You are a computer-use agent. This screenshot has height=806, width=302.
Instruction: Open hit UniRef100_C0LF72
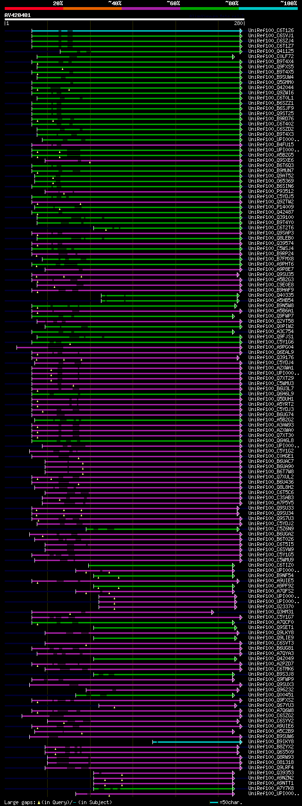pos(271,57)
